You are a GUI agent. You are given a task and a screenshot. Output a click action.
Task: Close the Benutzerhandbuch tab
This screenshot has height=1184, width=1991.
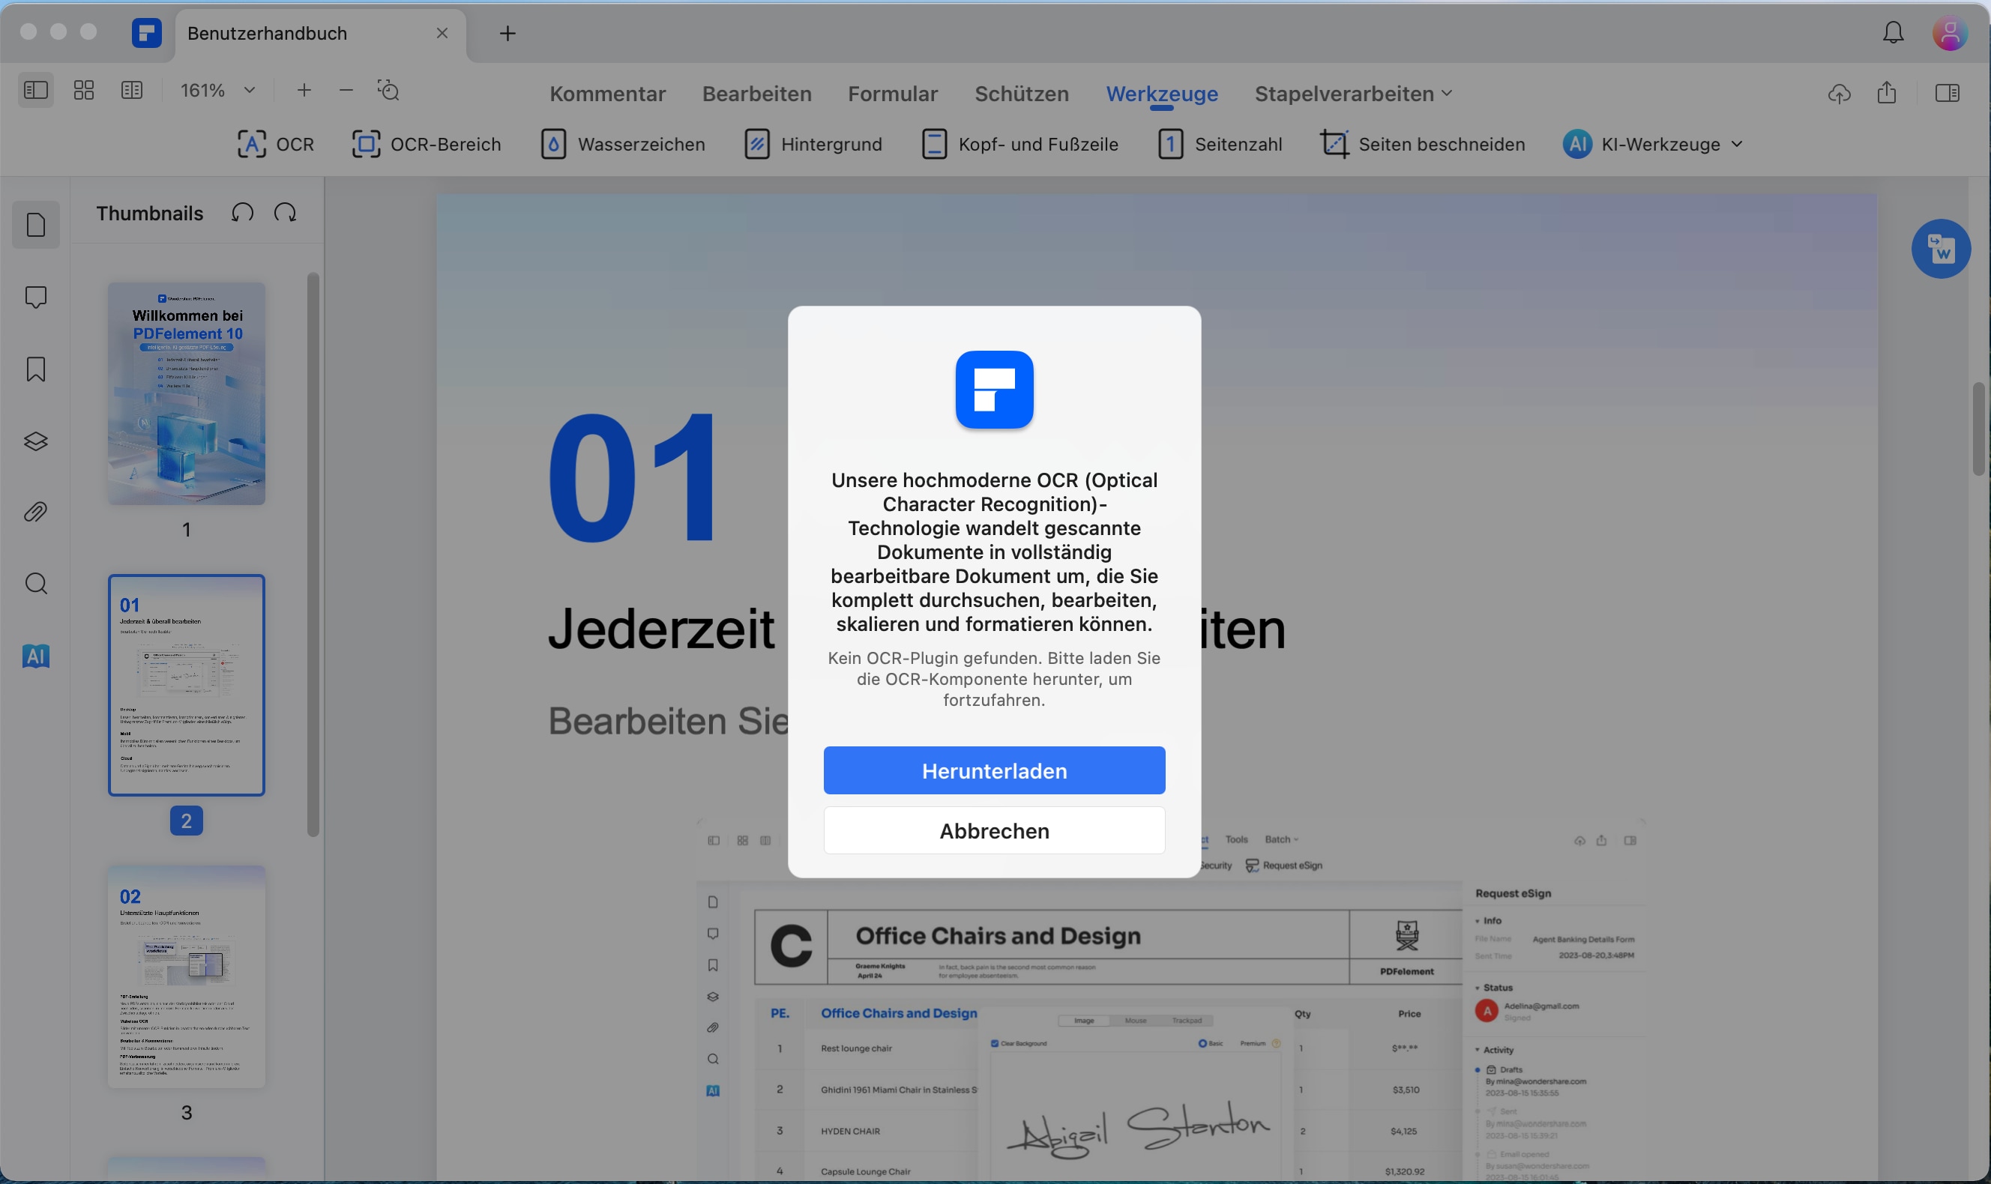coord(442,33)
